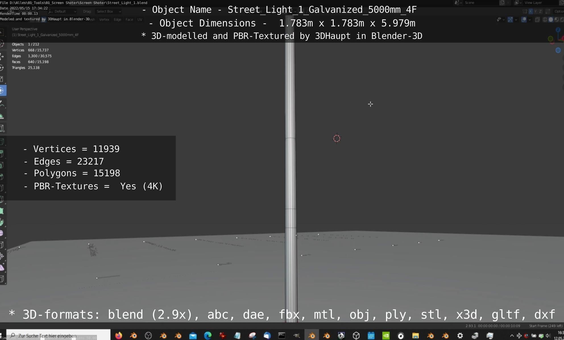Switch to material preview shading

click(556, 20)
